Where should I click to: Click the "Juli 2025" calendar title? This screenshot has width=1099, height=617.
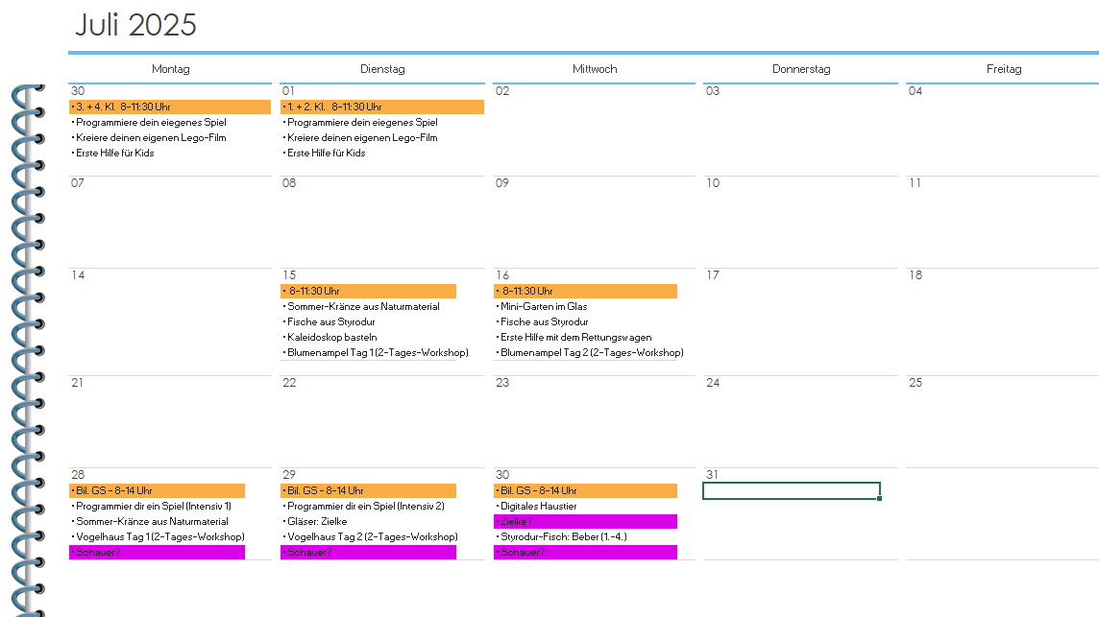coord(135,25)
